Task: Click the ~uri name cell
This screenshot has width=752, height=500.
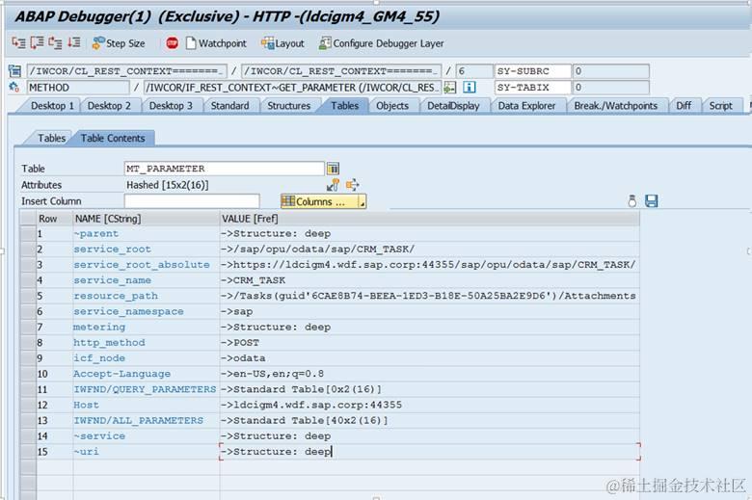Action: click(x=146, y=452)
